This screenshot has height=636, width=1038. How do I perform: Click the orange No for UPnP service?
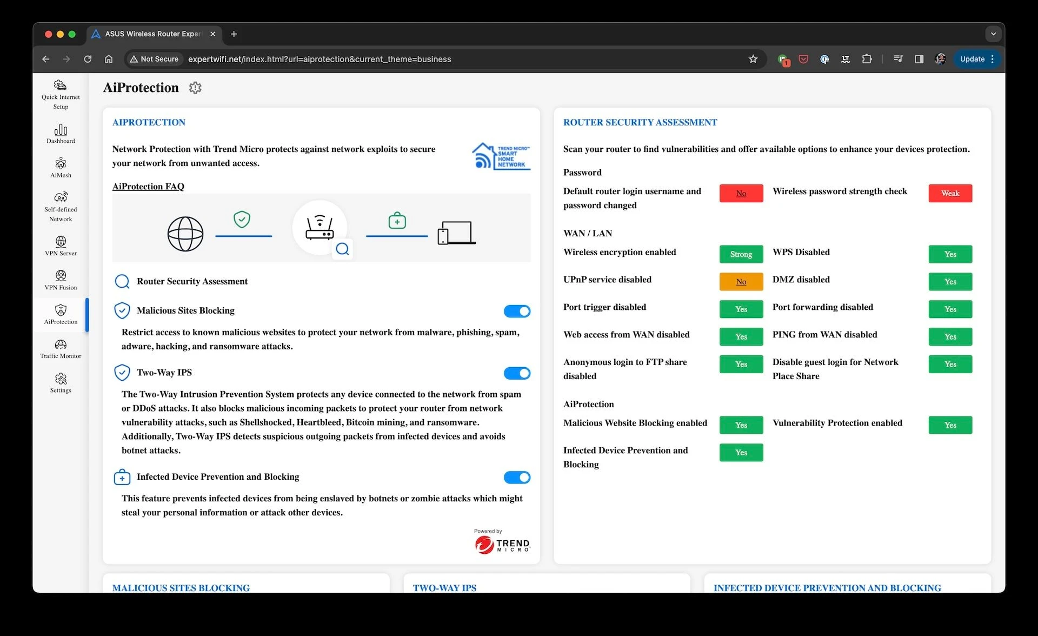[x=741, y=282]
